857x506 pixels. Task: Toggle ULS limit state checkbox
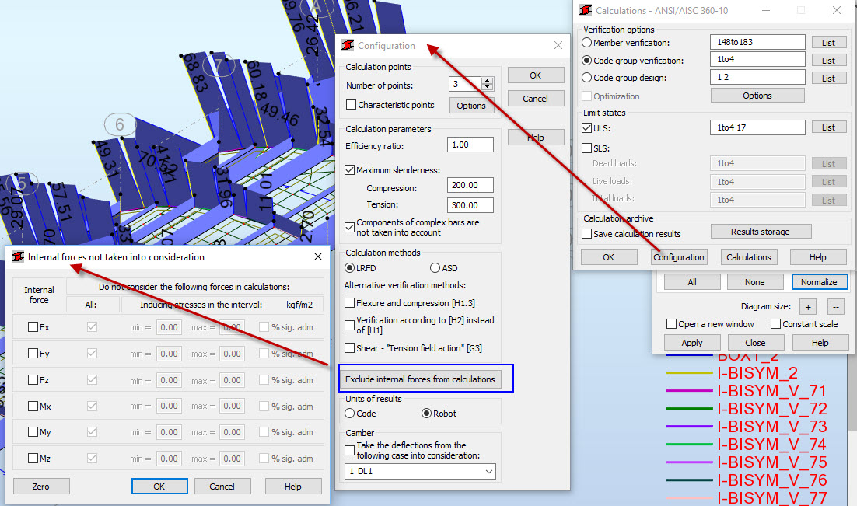pyautogui.click(x=586, y=128)
